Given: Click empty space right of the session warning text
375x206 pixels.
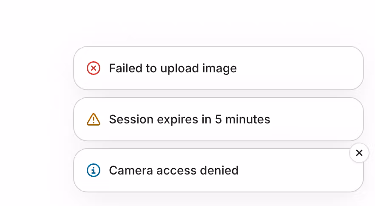Looking at the screenshot, I should [x=315, y=119].
